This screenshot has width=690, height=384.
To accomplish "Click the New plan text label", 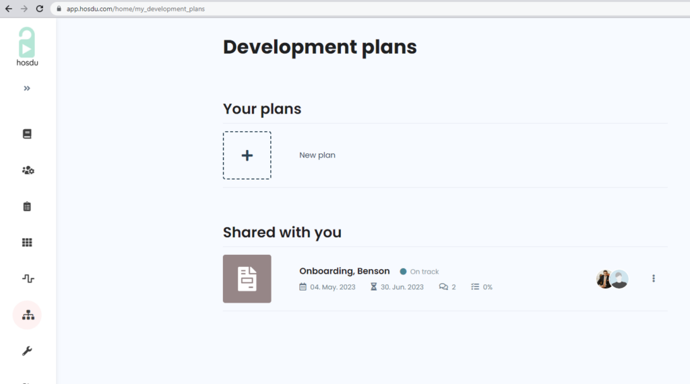I will pyautogui.click(x=317, y=155).
